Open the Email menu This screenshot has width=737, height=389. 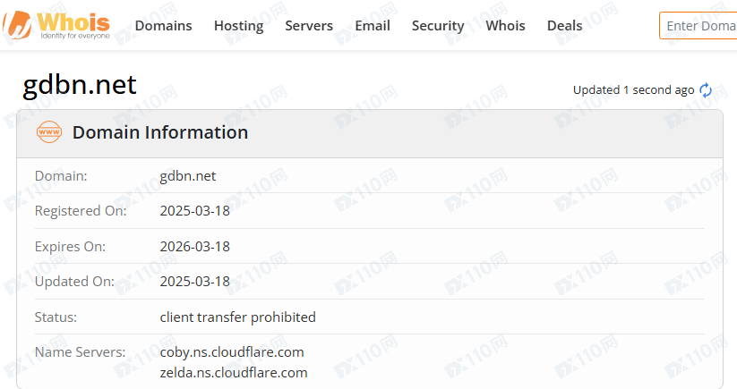pos(373,26)
